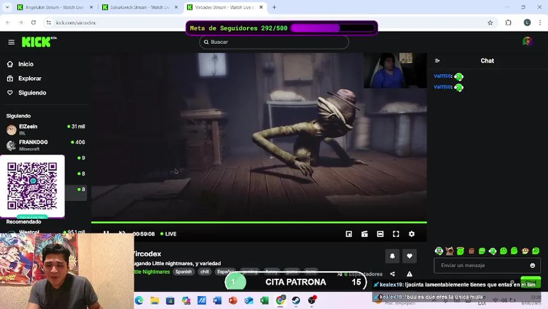Open the Kick sidebar hamburger menu

[11, 42]
